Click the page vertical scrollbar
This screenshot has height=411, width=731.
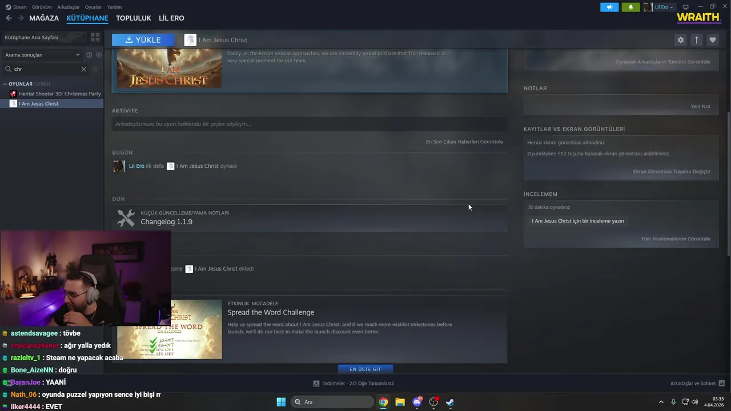pos(728,184)
